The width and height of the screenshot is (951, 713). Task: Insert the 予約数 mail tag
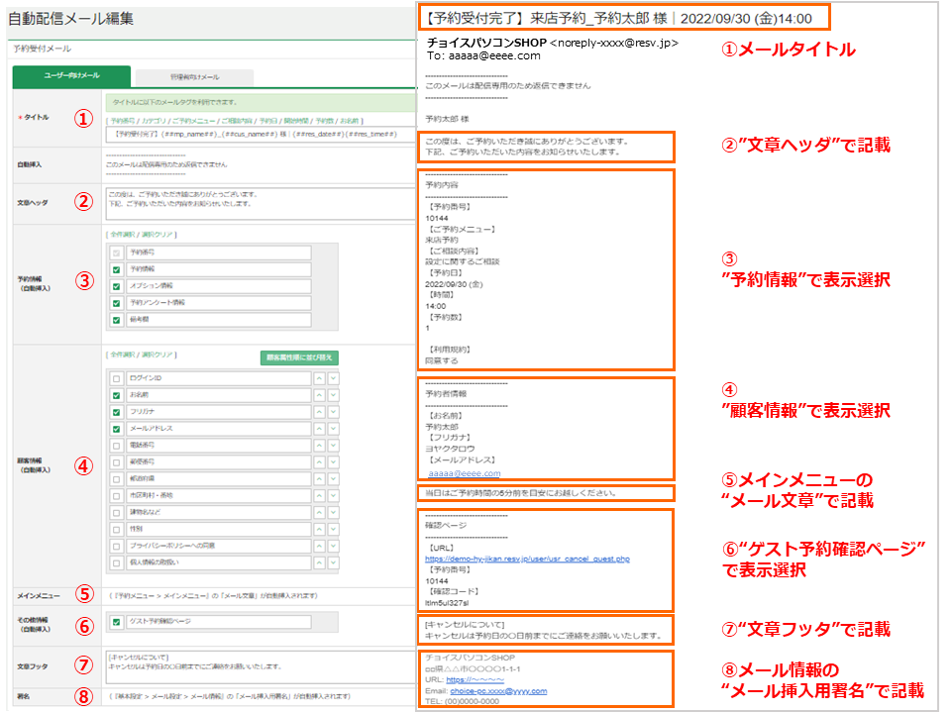click(325, 121)
